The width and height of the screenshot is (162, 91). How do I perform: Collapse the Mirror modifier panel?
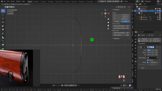(x=139, y=47)
